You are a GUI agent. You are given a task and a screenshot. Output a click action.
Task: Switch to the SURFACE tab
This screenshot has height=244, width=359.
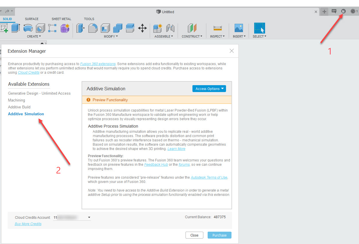(32, 19)
